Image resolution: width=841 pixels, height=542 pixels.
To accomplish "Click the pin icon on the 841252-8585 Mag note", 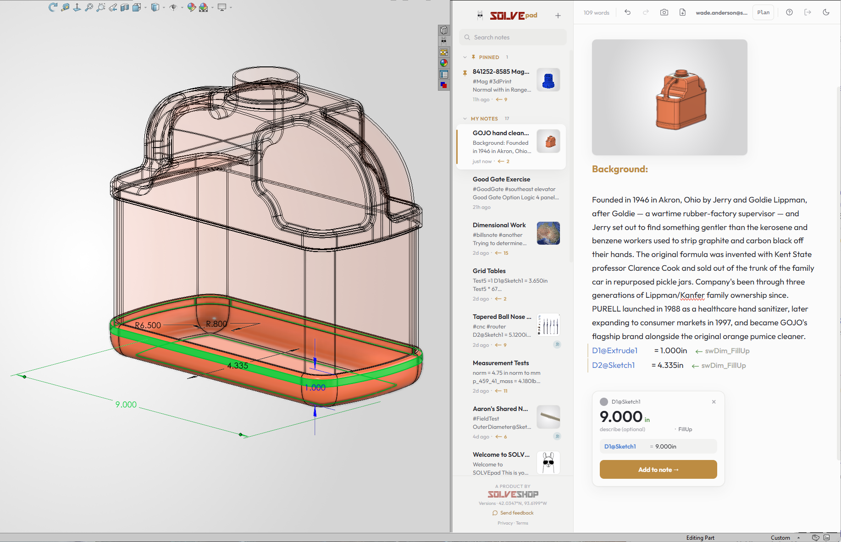I will pyautogui.click(x=465, y=72).
